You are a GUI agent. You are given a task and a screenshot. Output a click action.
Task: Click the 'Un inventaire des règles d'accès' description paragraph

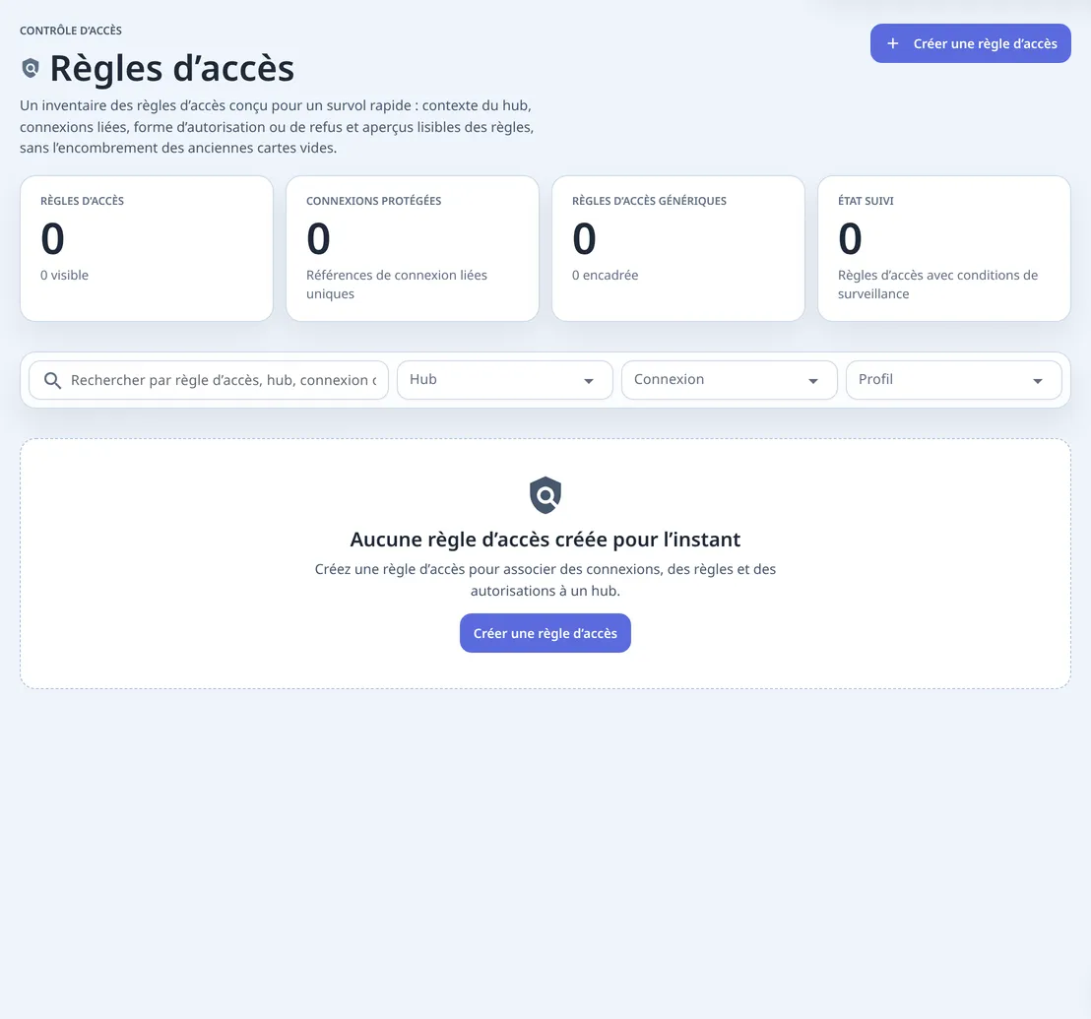(x=277, y=127)
